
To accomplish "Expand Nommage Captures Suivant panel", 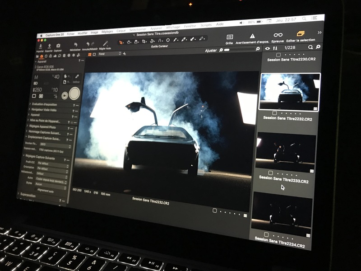I will point(26,131).
